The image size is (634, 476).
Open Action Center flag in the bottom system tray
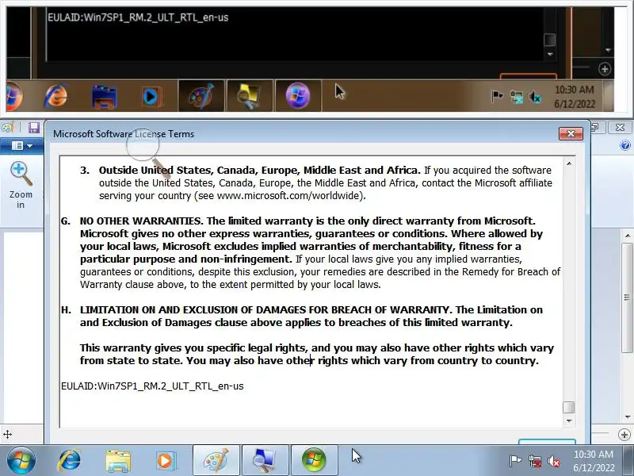pos(515,461)
